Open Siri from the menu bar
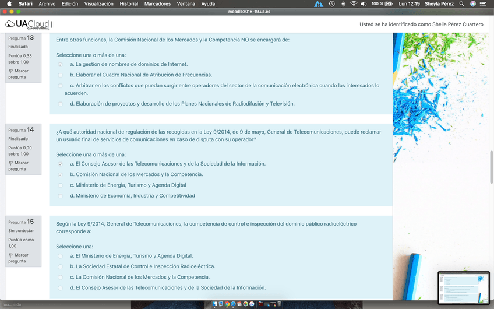 473,3
